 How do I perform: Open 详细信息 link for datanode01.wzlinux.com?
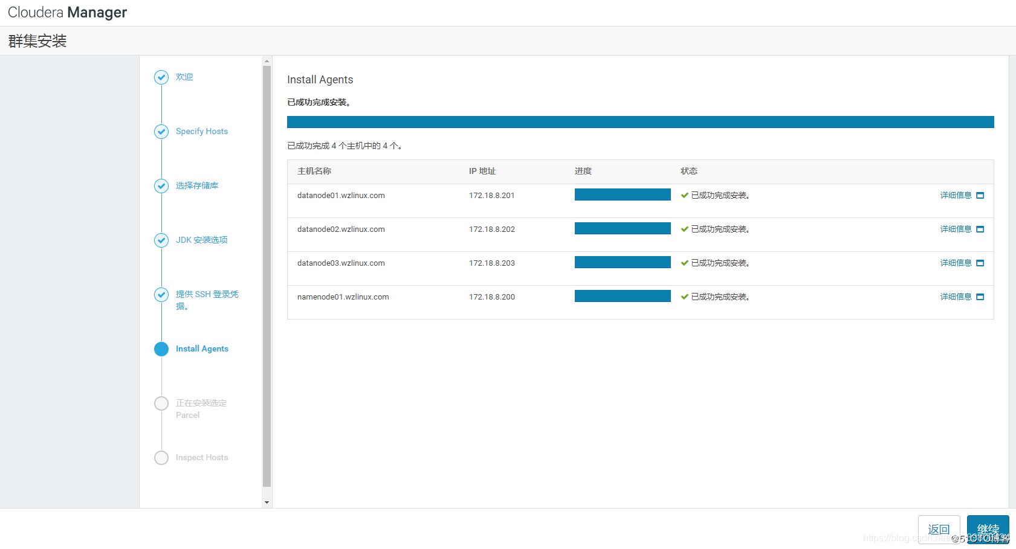(x=956, y=195)
